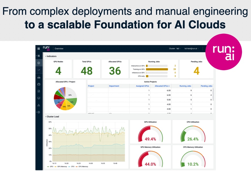Toggle CPU series in chart legend
Viewport: 251px width, 177px height.
[71, 167]
